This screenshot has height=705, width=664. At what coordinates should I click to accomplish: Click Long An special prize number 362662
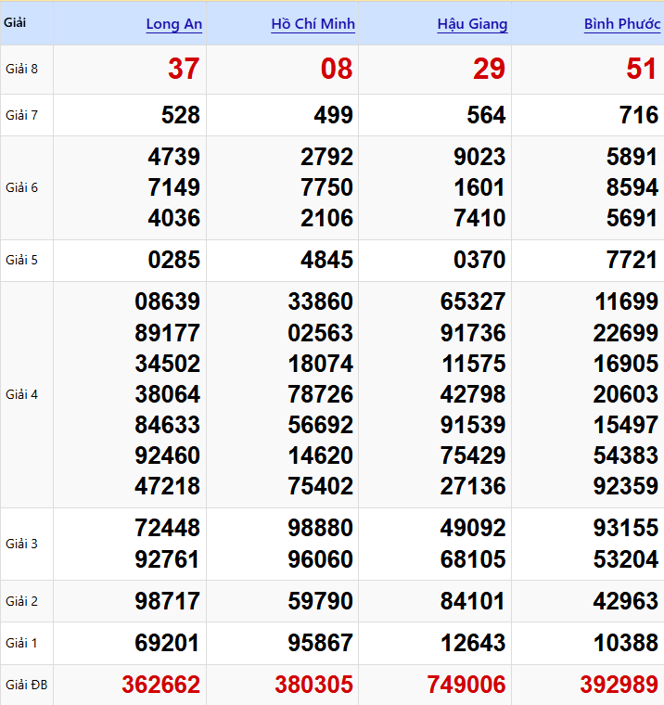tap(160, 685)
